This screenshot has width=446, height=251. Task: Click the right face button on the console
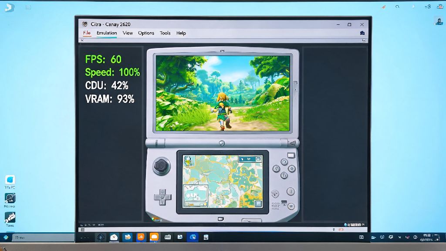pos(291,169)
